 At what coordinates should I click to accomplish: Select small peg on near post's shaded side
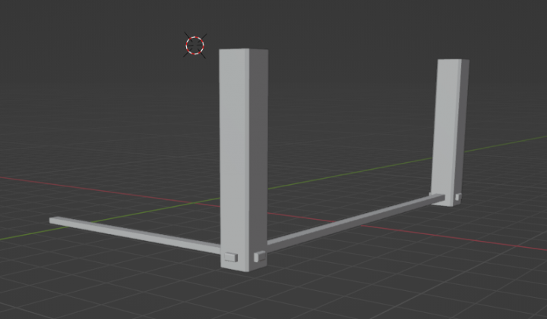pos(260,257)
